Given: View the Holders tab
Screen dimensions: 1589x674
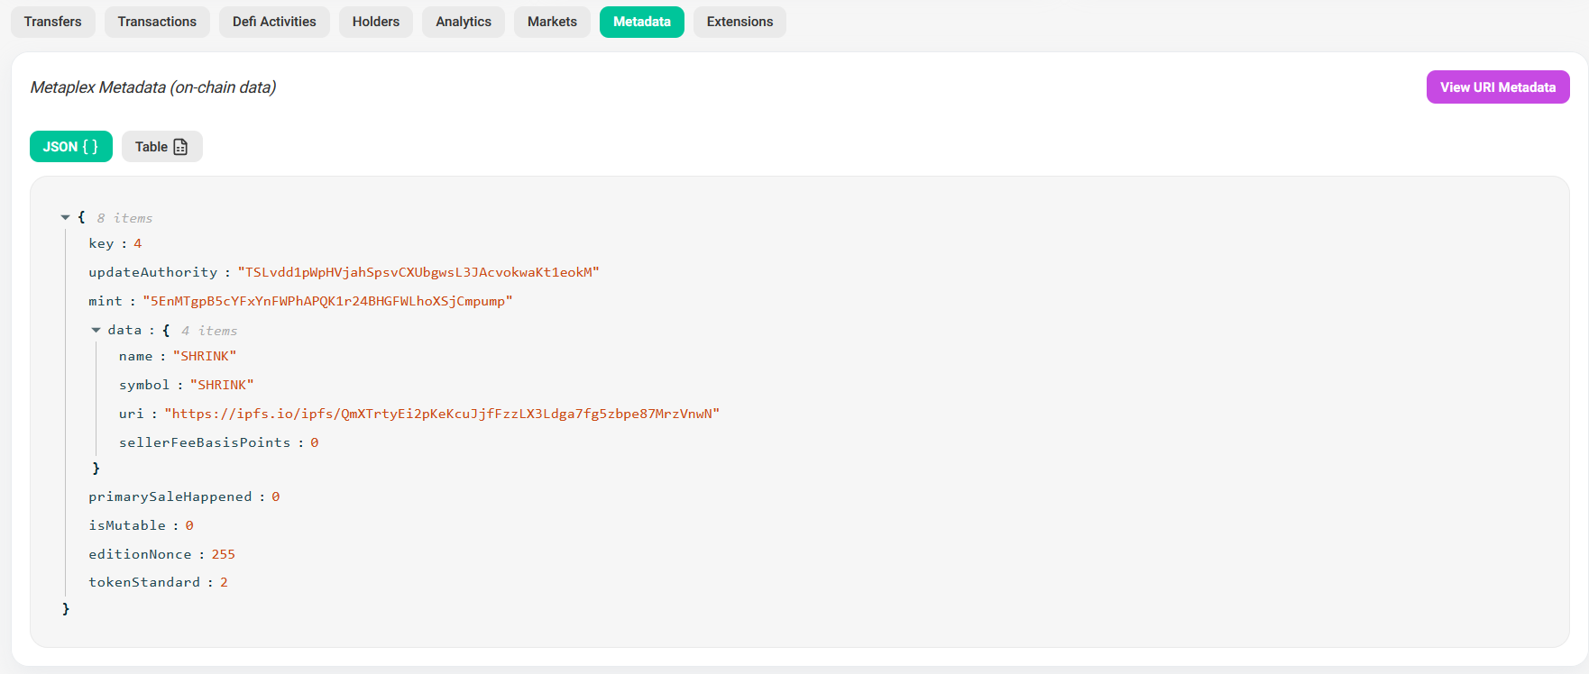Looking at the screenshot, I should pyautogui.click(x=376, y=22).
